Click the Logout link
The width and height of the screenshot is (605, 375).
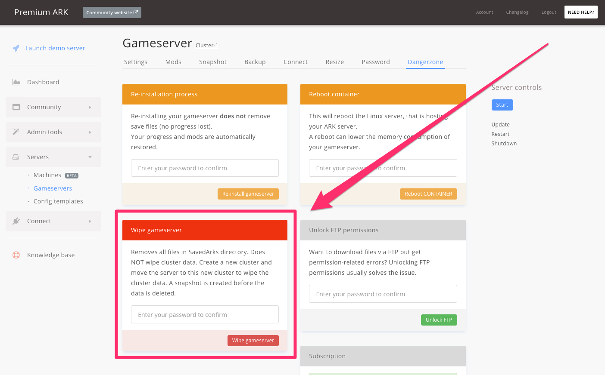pos(549,12)
